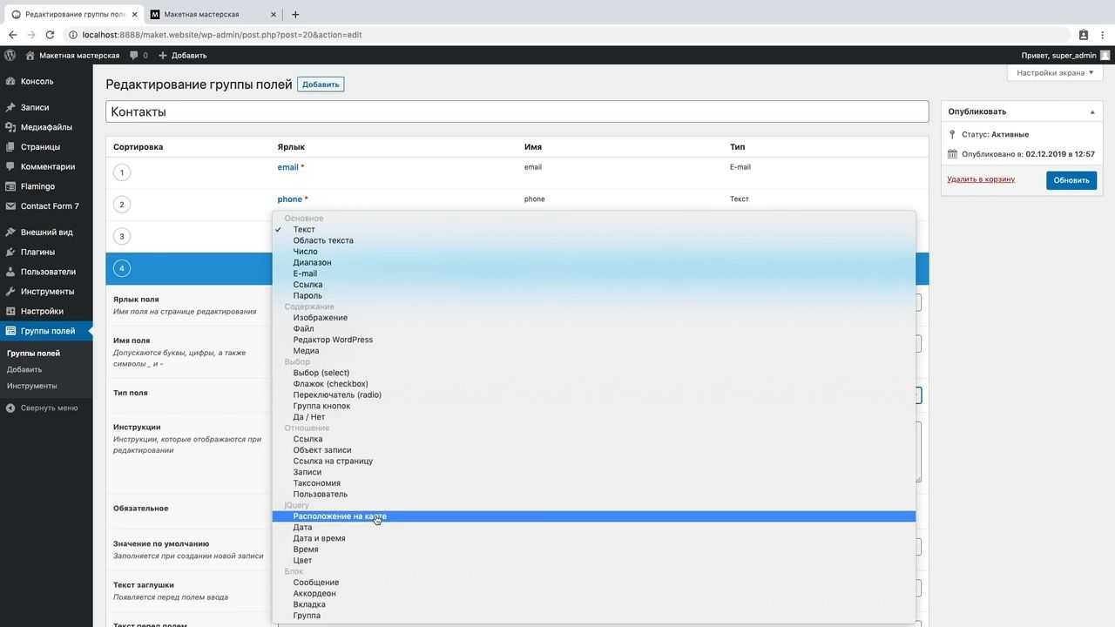
Task: Click the Контакты title input field
Action: pyautogui.click(x=517, y=111)
